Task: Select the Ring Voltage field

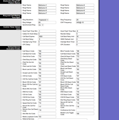Action: point(47,22)
